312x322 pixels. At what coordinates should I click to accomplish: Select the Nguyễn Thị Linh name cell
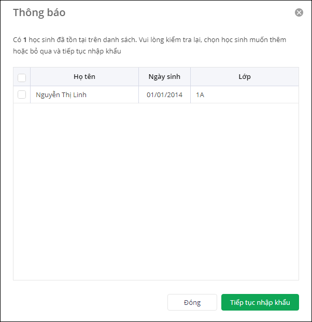pos(61,95)
